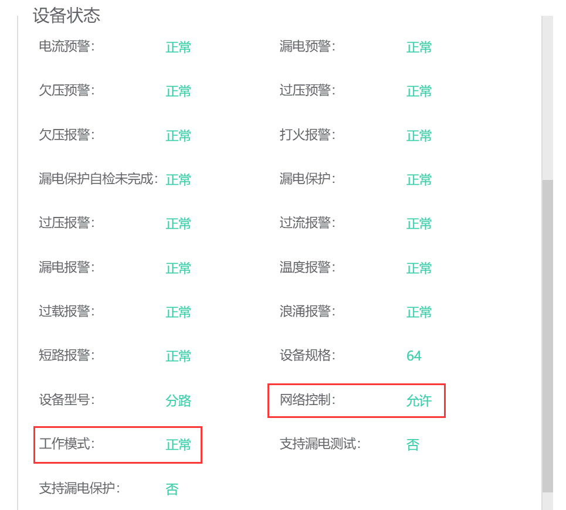The height and width of the screenshot is (510, 566).
Task: Select the 设备状态 heading
Action: click(66, 15)
